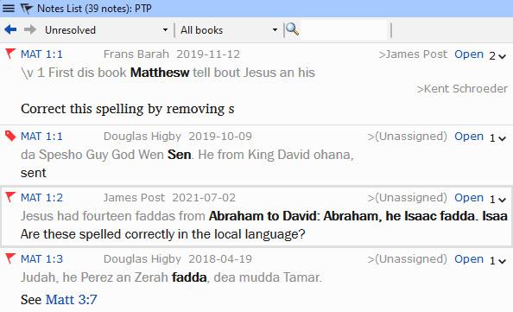The image size is (513, 312).
Task: Click the magnifying glass search icon
Action: 292,29
